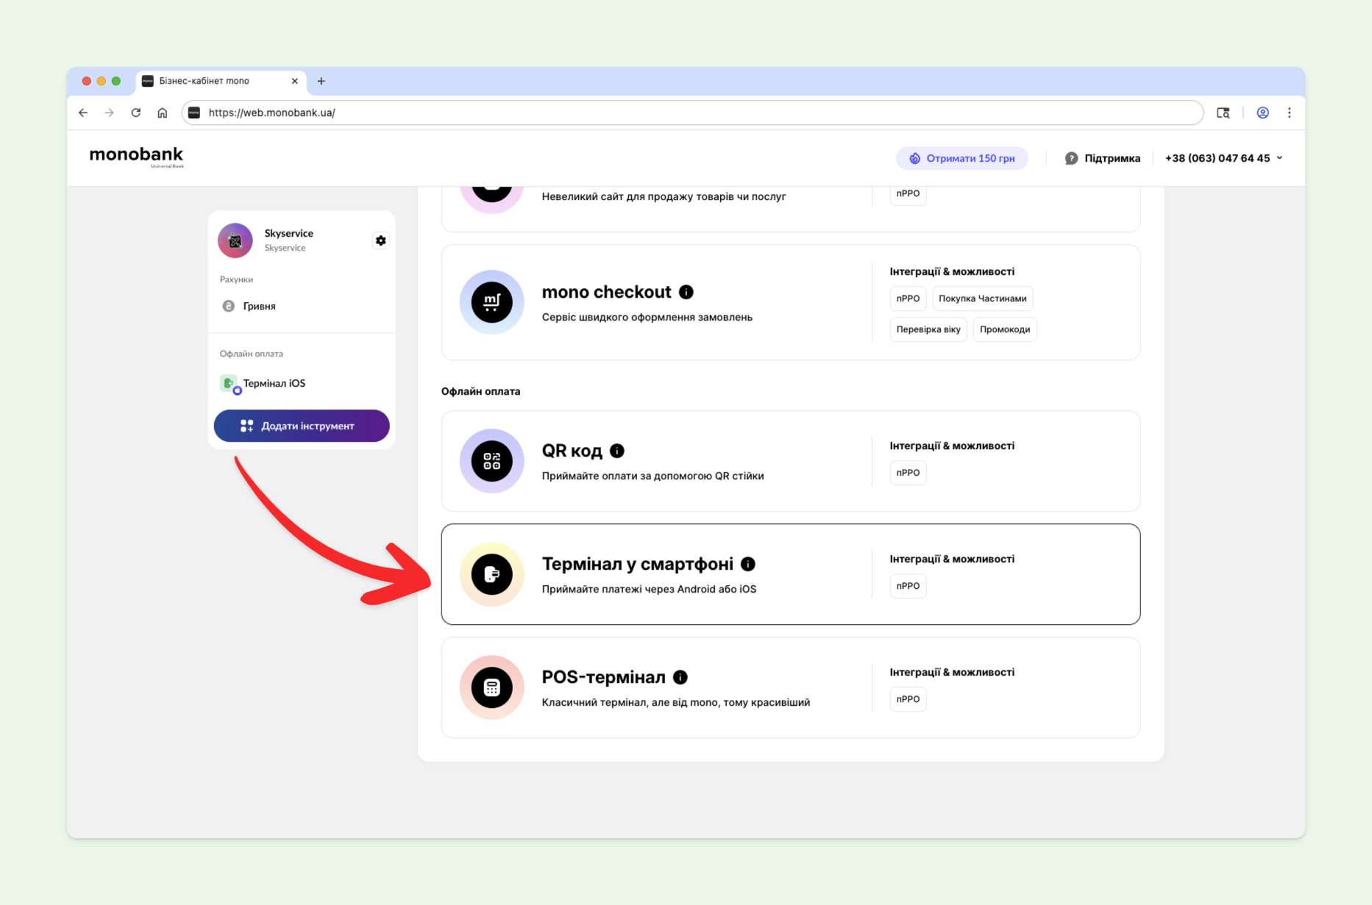Open a new browser tab

pos(321,81)
